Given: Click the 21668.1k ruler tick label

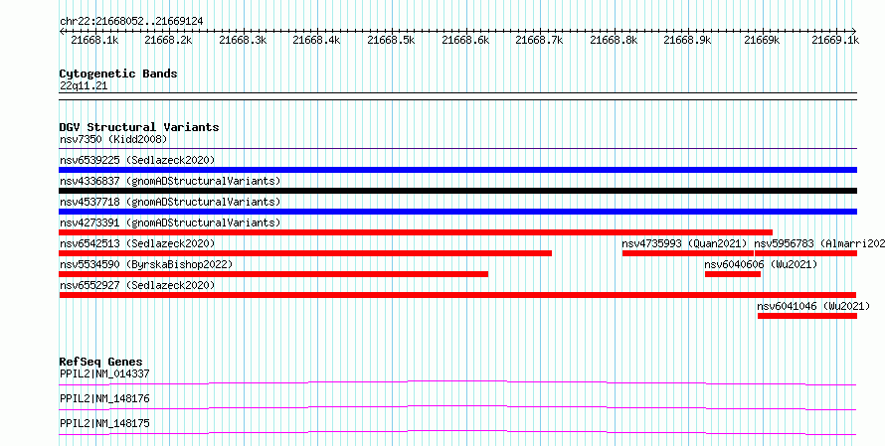Looking at the screenshot, I should pos(94,40).
